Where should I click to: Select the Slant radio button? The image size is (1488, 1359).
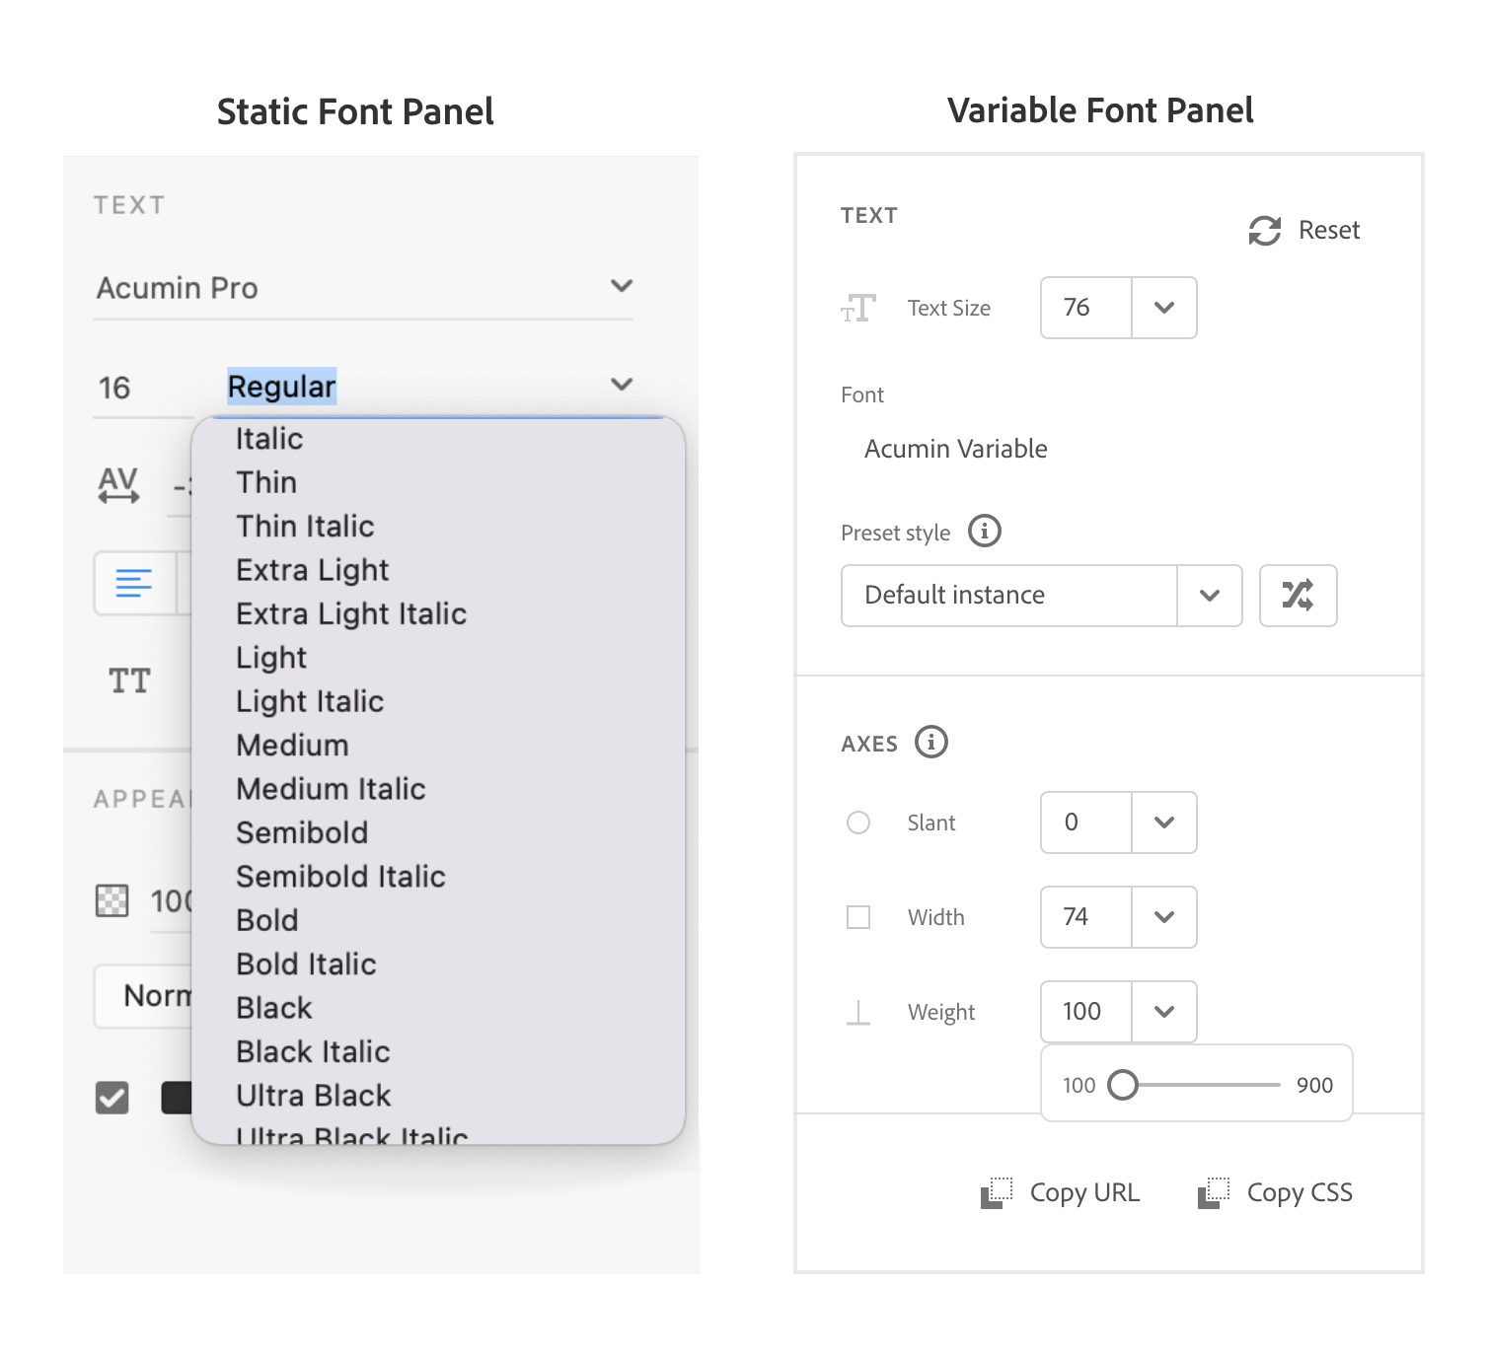pos(857,823)
